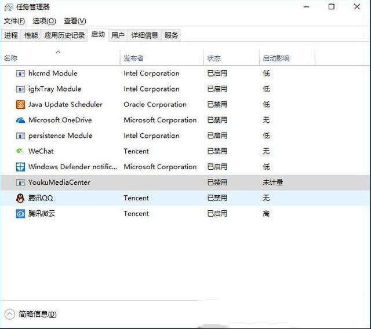The width and height of the screenshot is (371, 329).
Task: Click Intel Corporation in hkcmd row
Action: pyautogui.click(x=151, y=74)
